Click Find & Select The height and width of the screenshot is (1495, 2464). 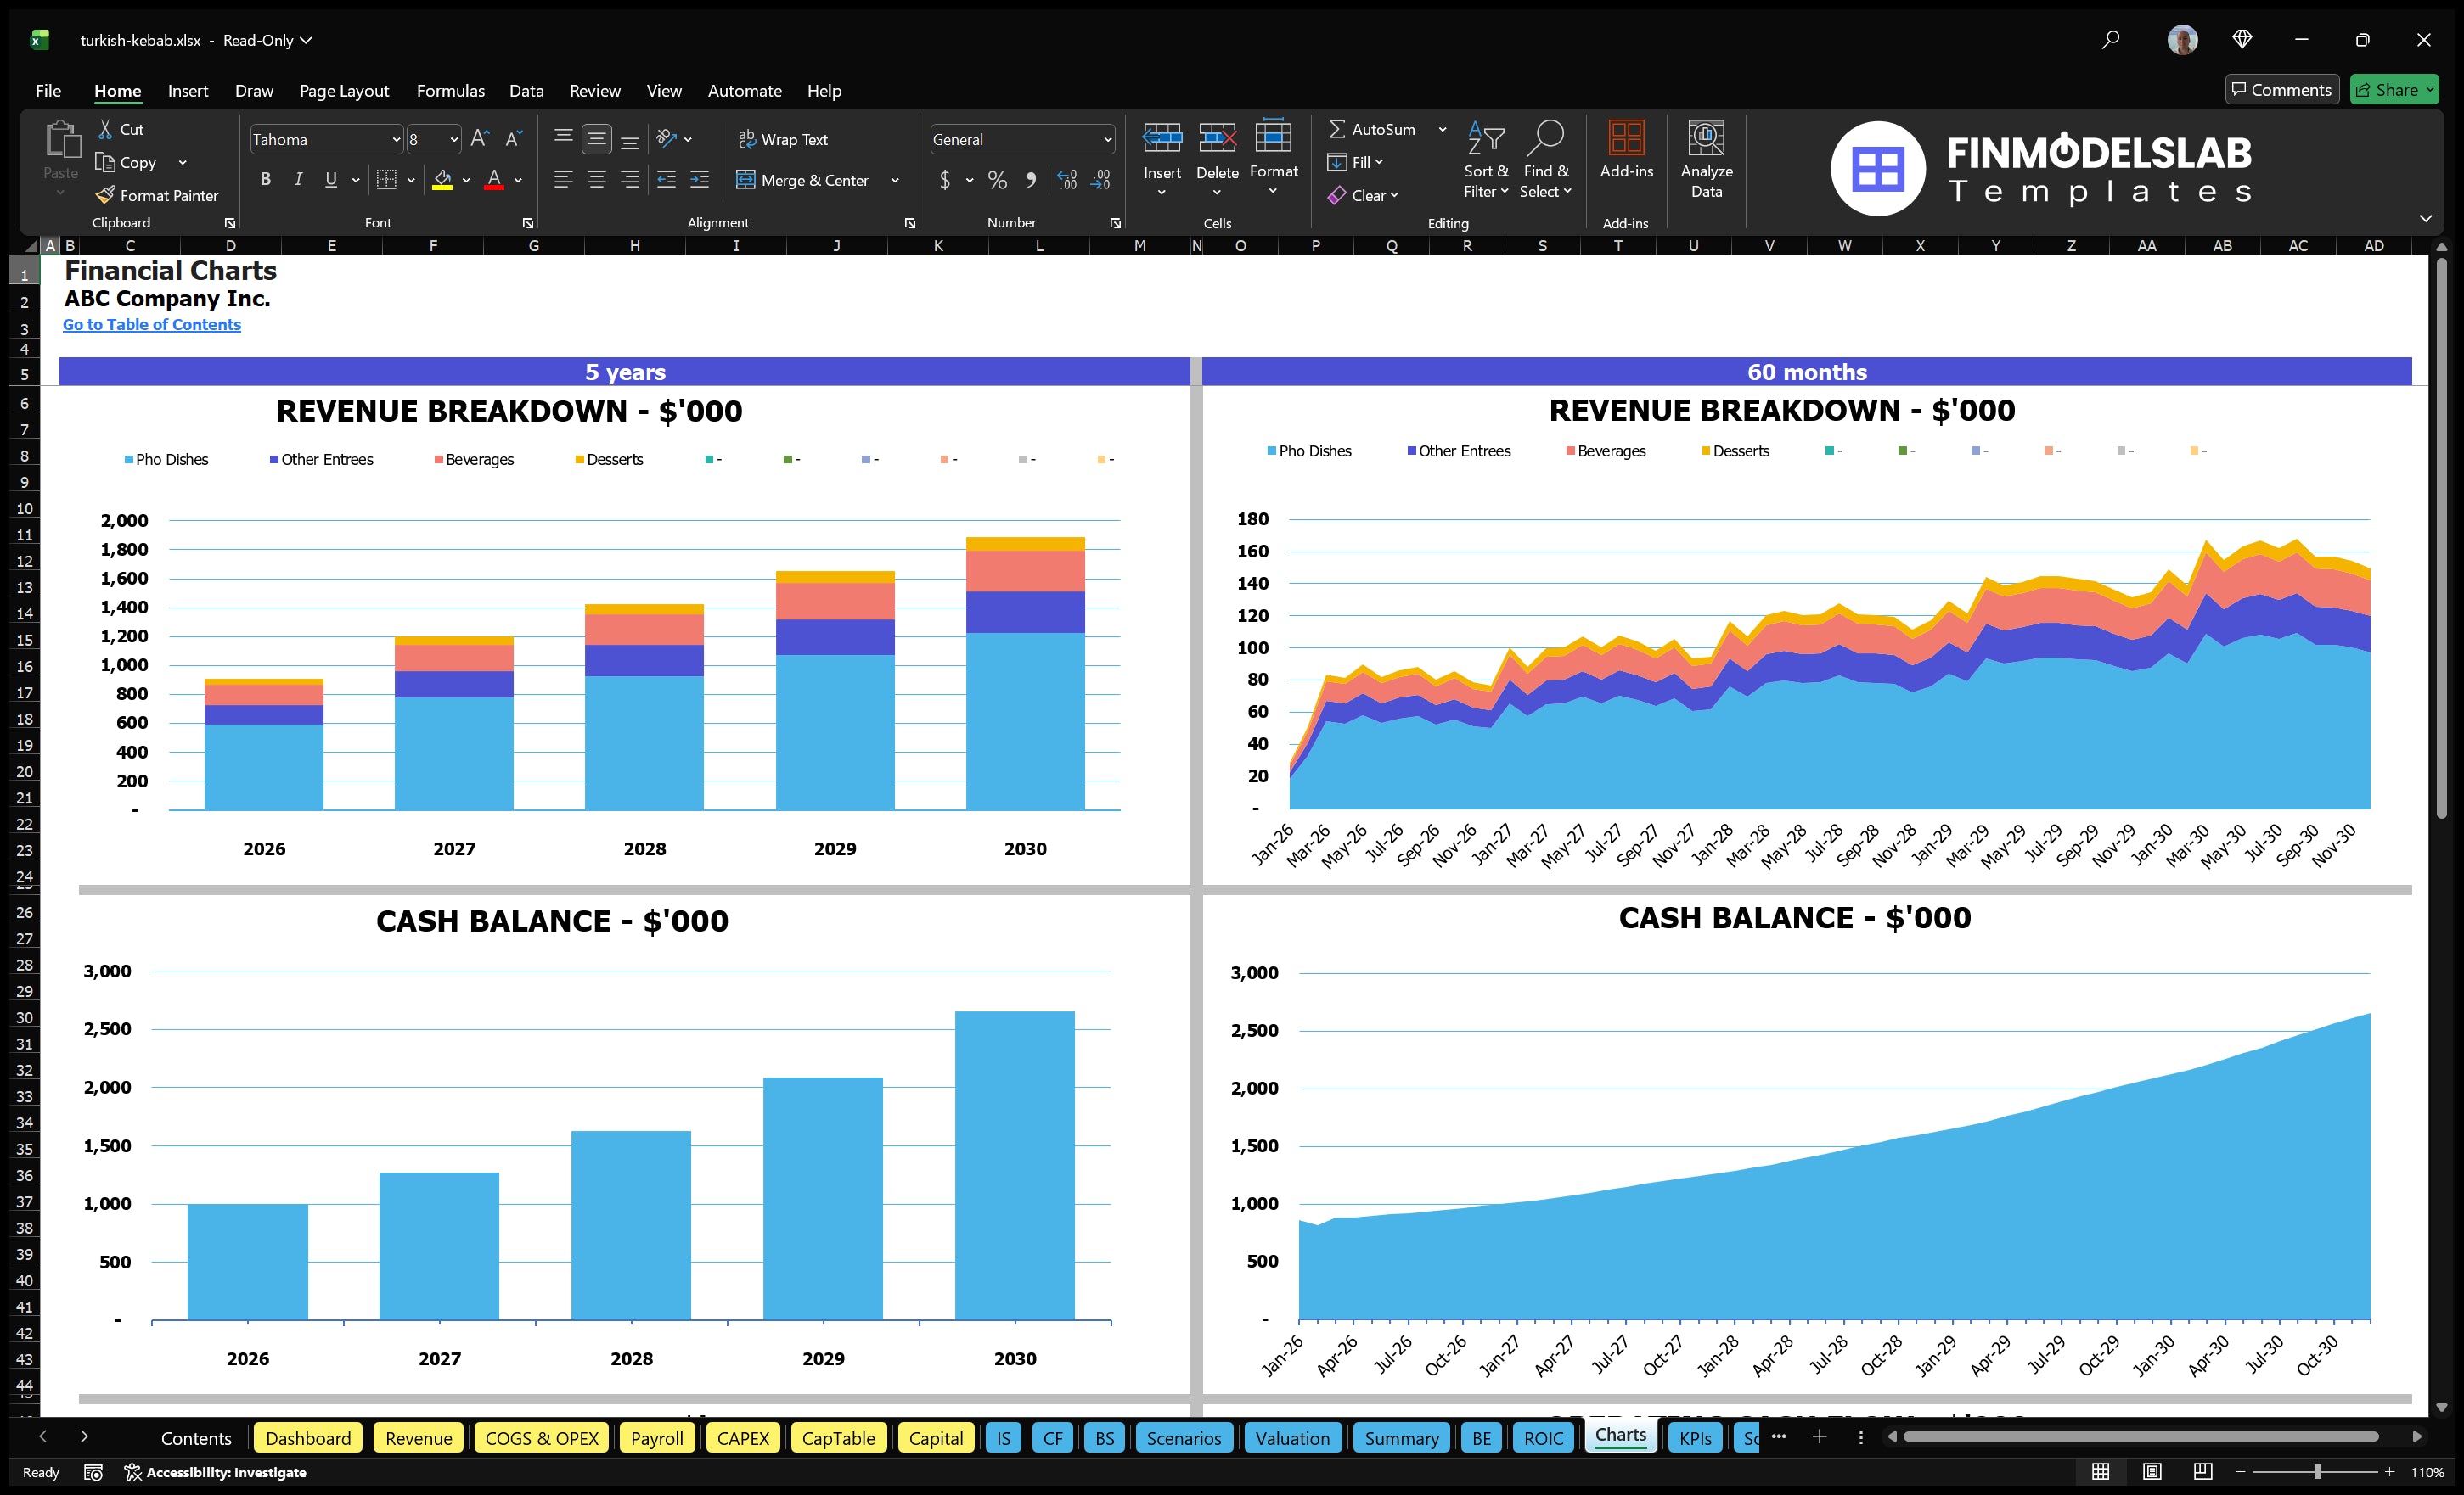point(1545,160)
